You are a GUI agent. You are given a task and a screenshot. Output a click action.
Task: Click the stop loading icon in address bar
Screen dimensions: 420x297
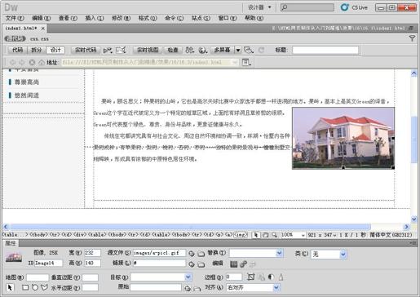32,62
